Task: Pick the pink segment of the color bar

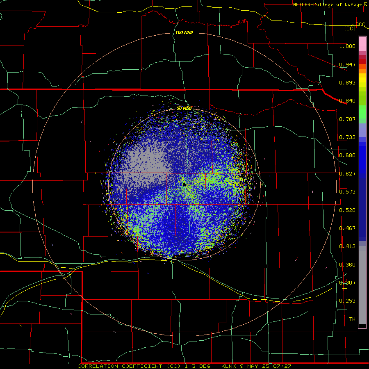Action: [362, 44]
